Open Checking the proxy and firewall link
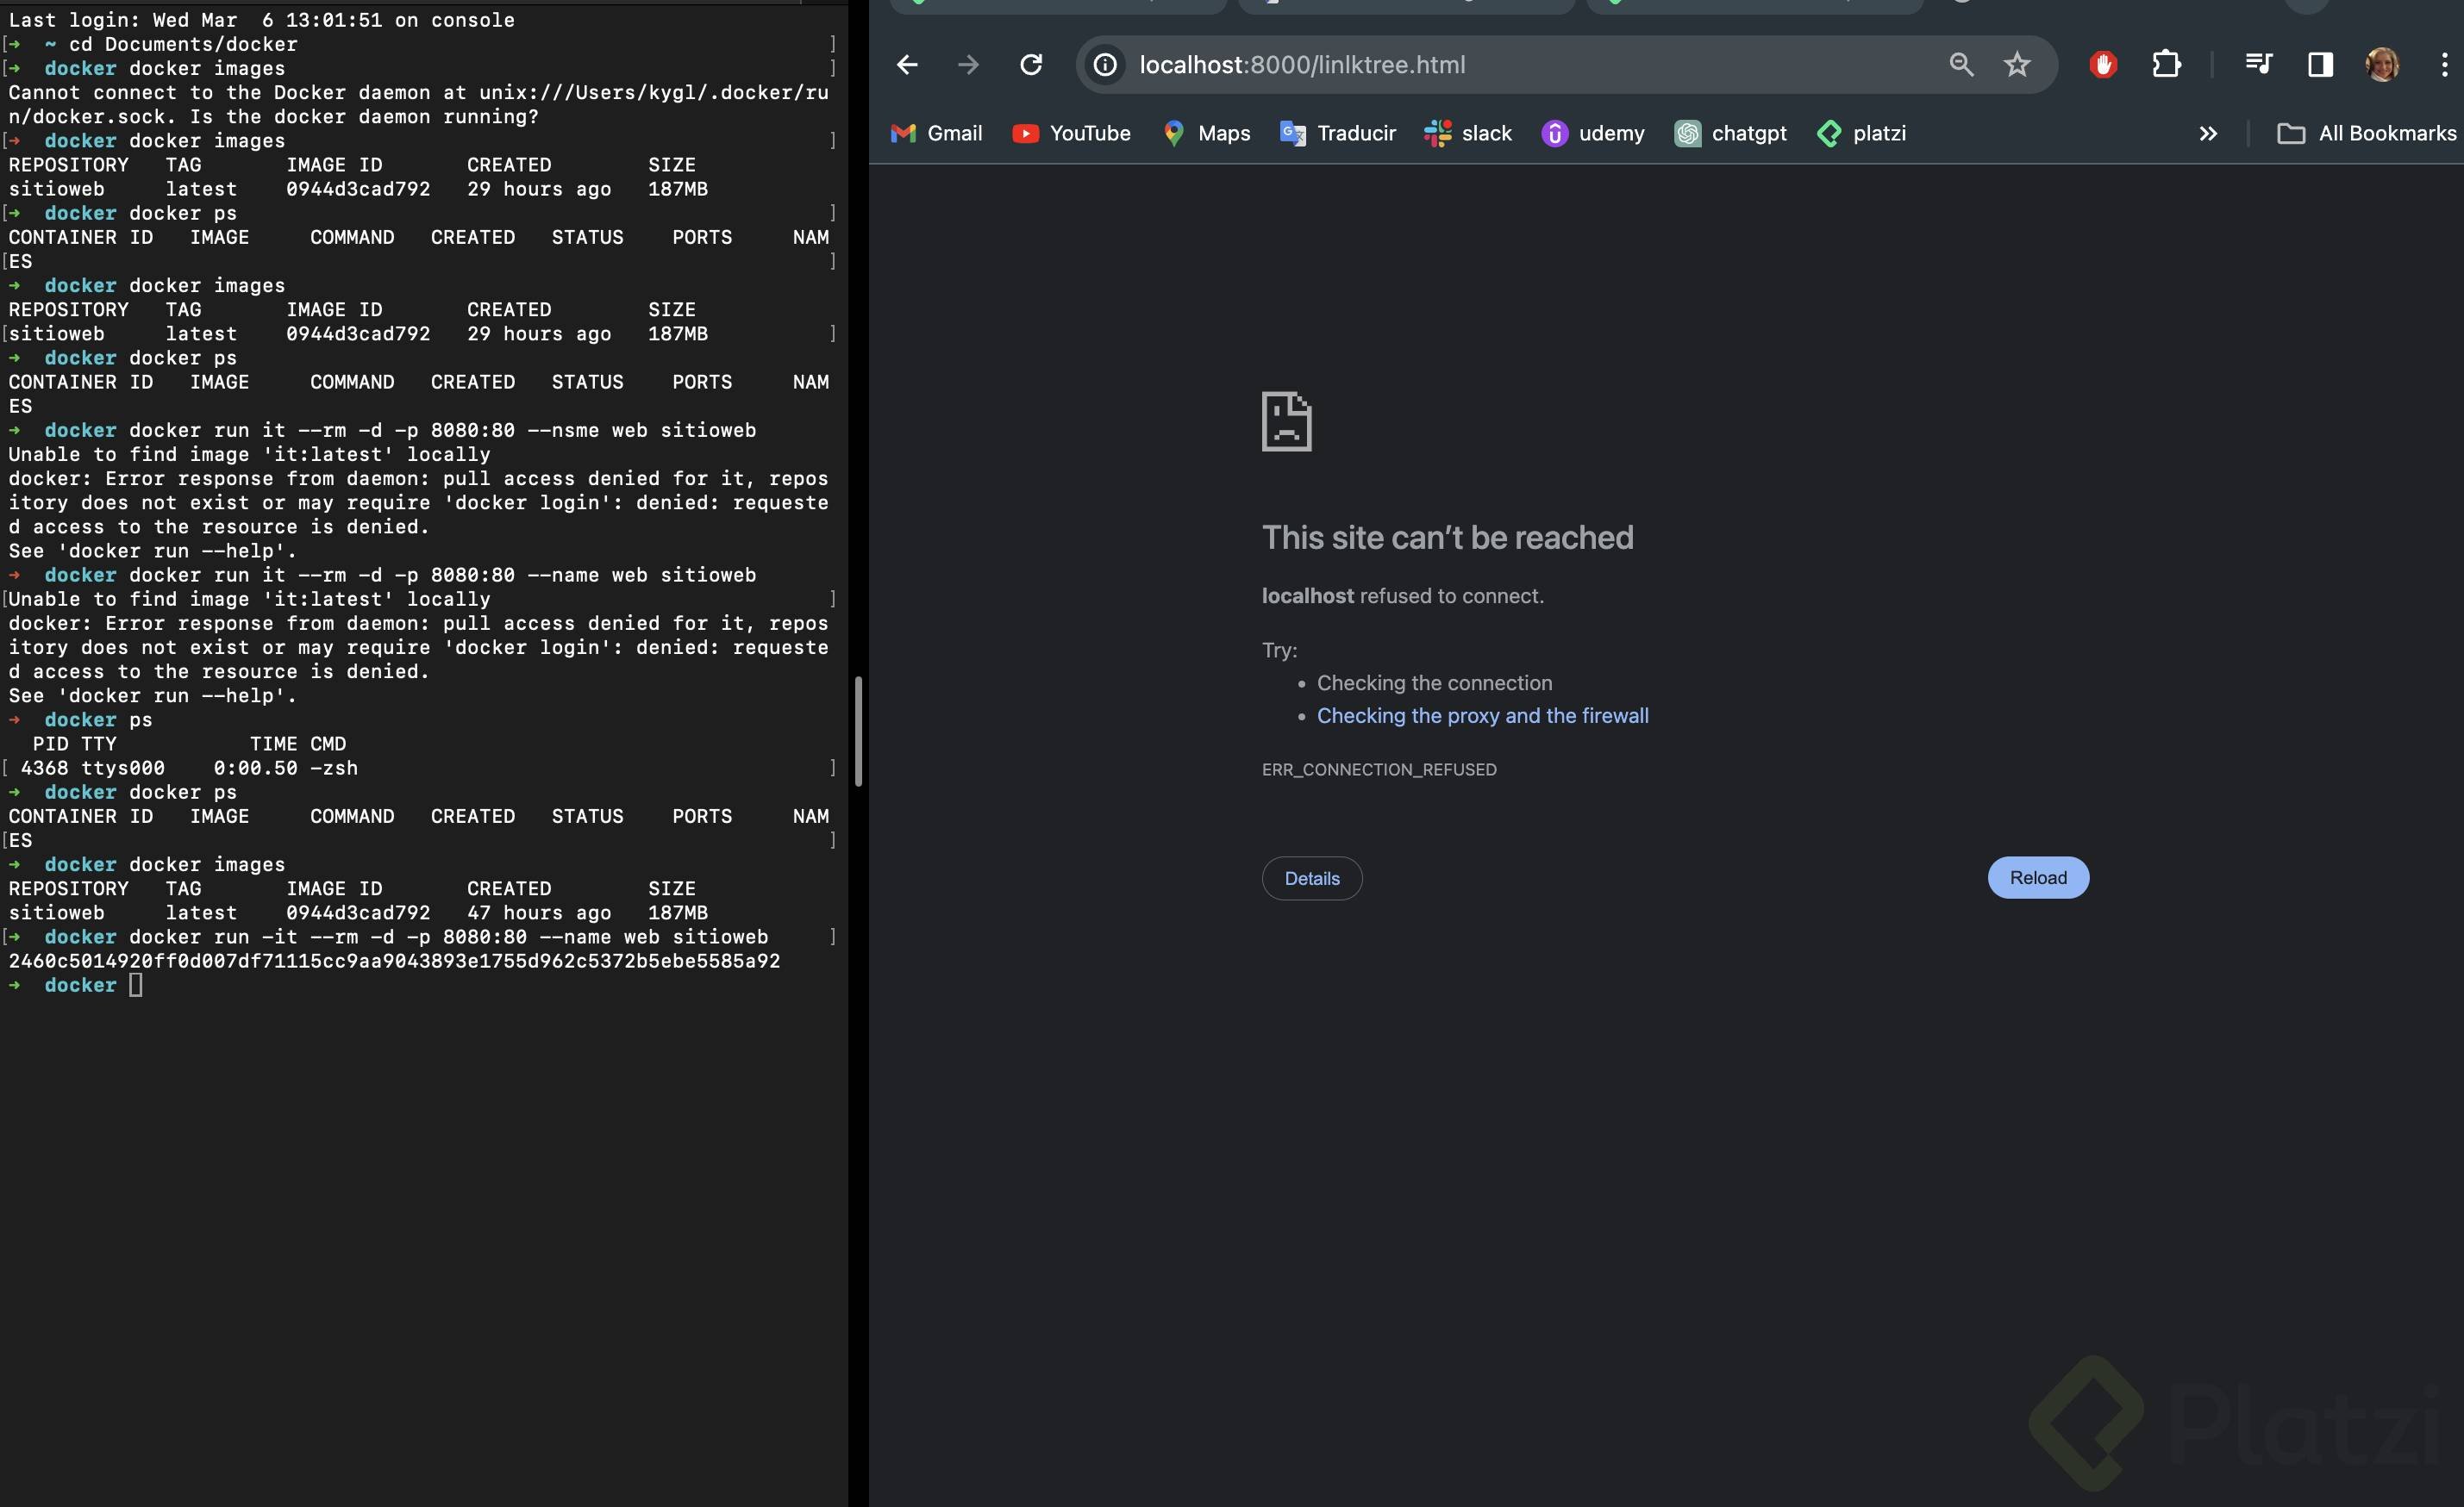This screenshot has height=1507, width=2464. pos(1482,715)
